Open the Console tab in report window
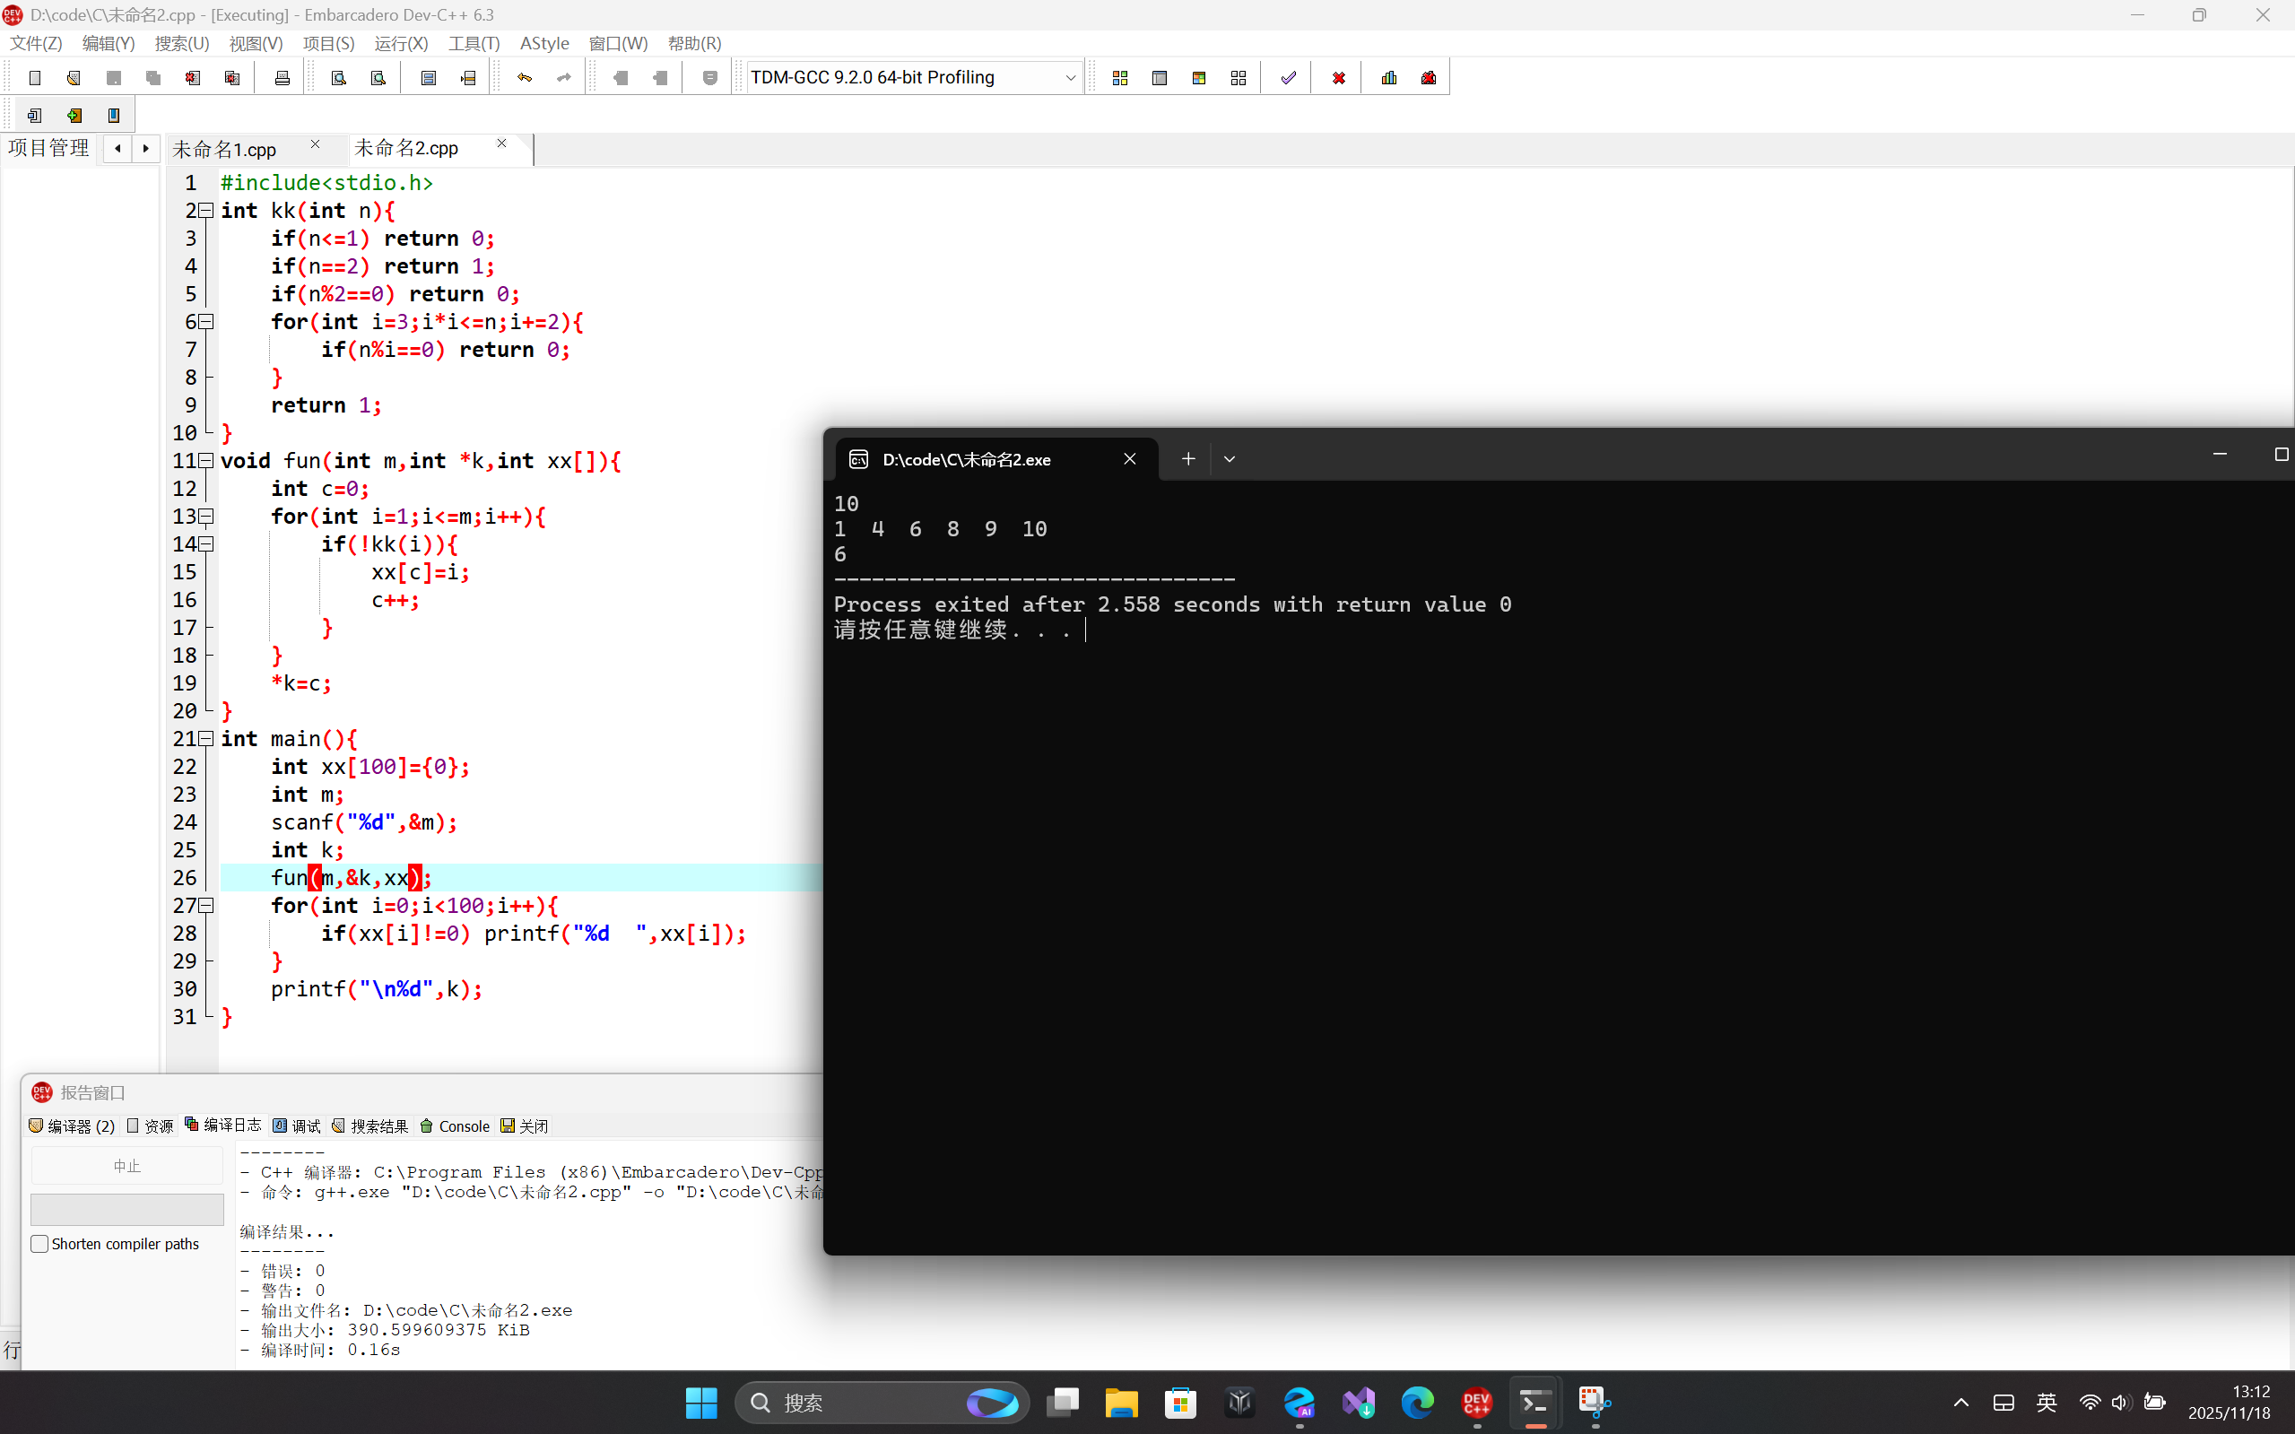The image size is (2295, 1434). (455, 1125)
